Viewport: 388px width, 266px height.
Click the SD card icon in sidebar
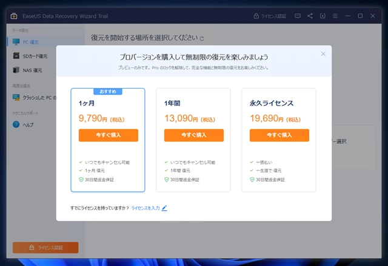click(16, 56)
